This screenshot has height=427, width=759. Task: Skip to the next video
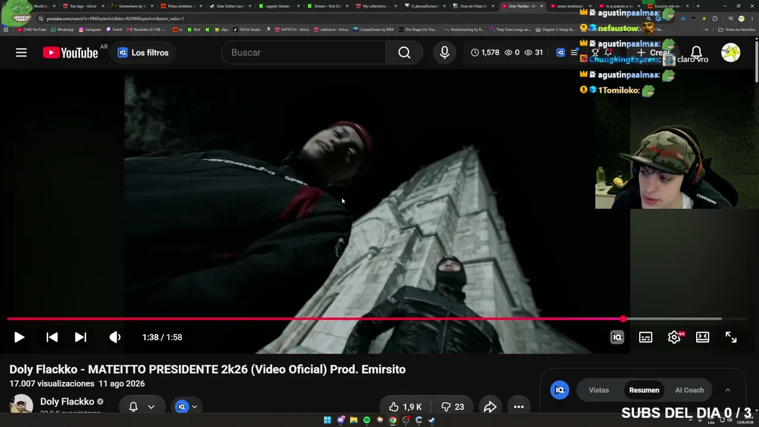pyautogui.click(x=81, y=337)
